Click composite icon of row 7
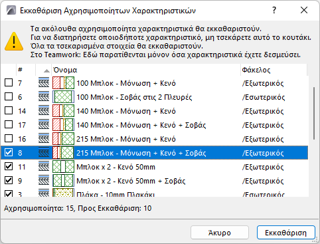This screenshot has width=320, height=244. coord(44,83)
